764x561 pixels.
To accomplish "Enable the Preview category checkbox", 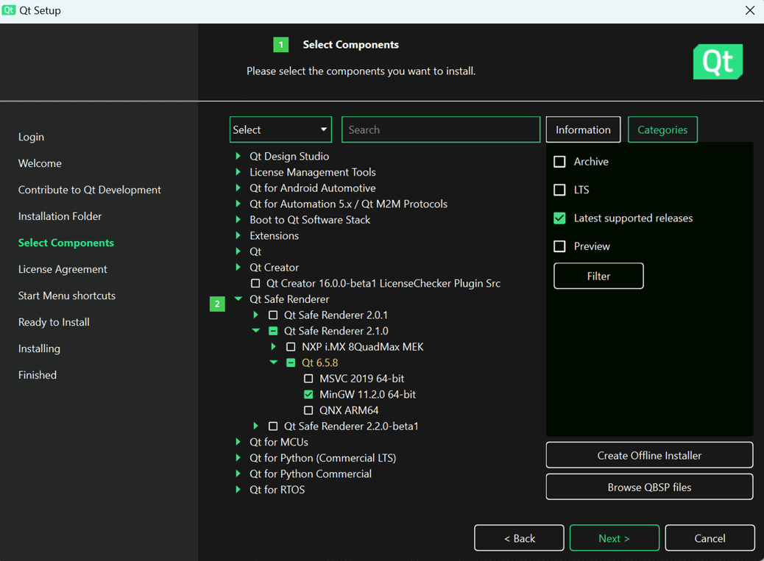I will pos(560,246).
